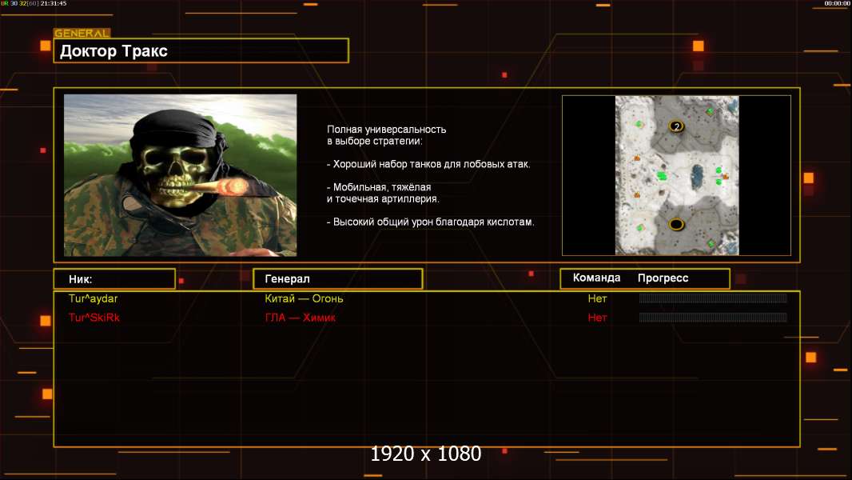Click the green marker at minimap bottom-left

[639, 229]
